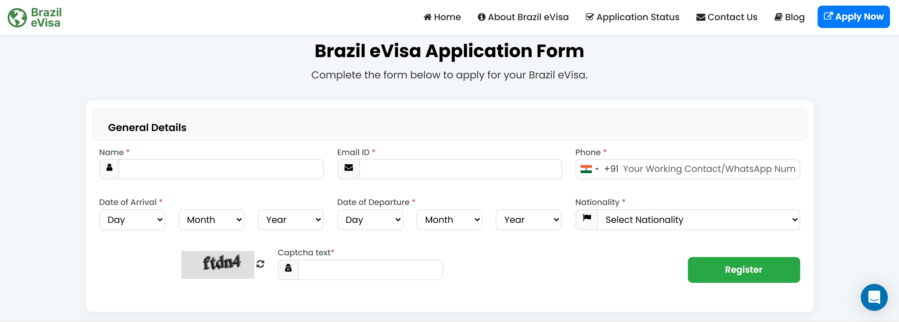Screen dimensions: 899x322
Task: Open the departure Year dropdown
Action: (528, 220)
